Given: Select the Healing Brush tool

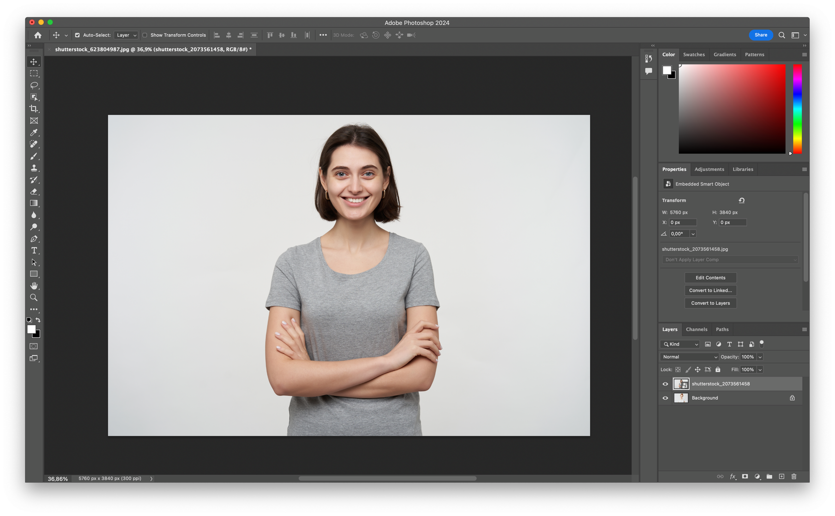Looking at the screenshot, I should (x=34, y=144).
